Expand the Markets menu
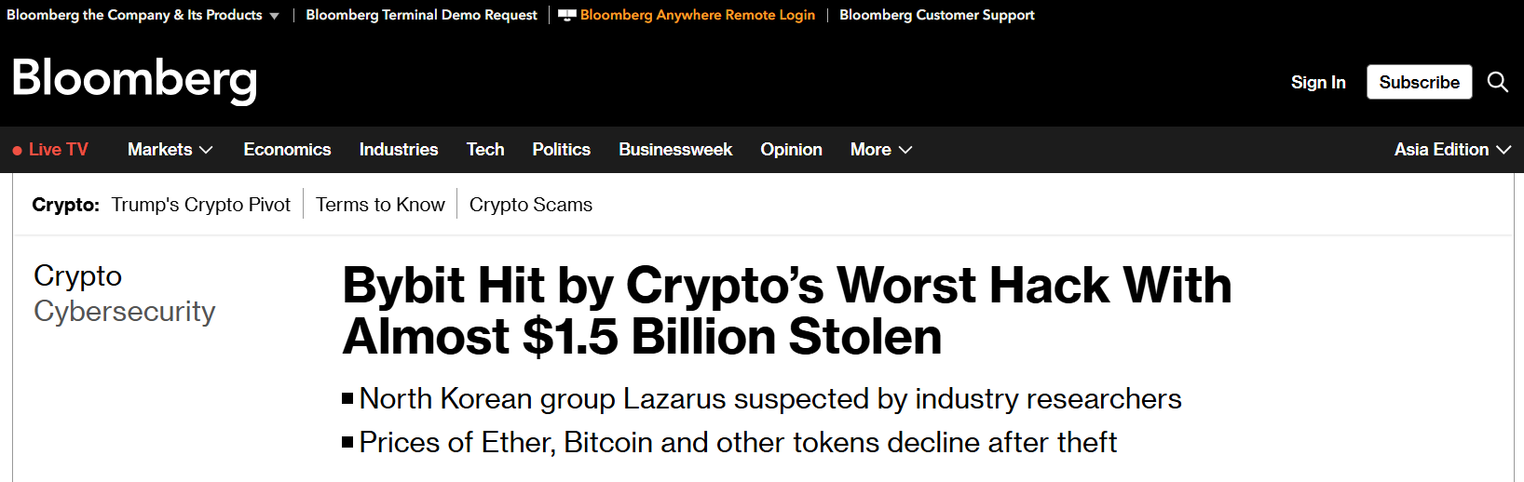 170,150
